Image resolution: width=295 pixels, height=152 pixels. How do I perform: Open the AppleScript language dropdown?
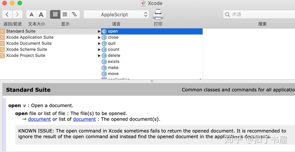pos(116,15)
